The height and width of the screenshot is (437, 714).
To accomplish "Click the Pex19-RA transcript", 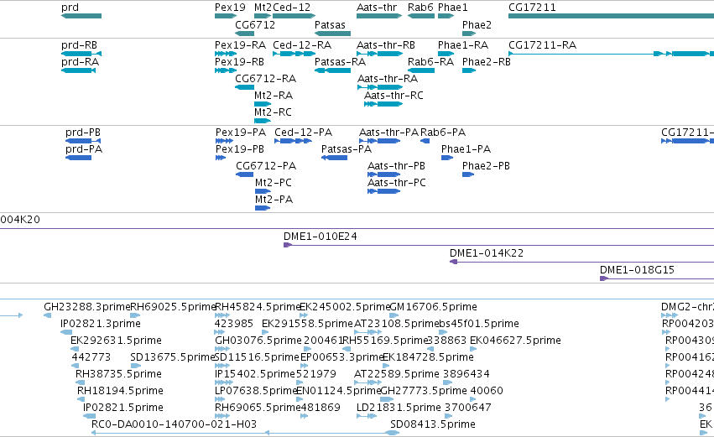I will click(226, 54).
